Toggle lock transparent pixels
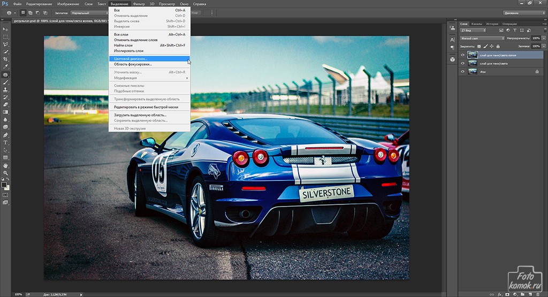 [x=479, y=46]
